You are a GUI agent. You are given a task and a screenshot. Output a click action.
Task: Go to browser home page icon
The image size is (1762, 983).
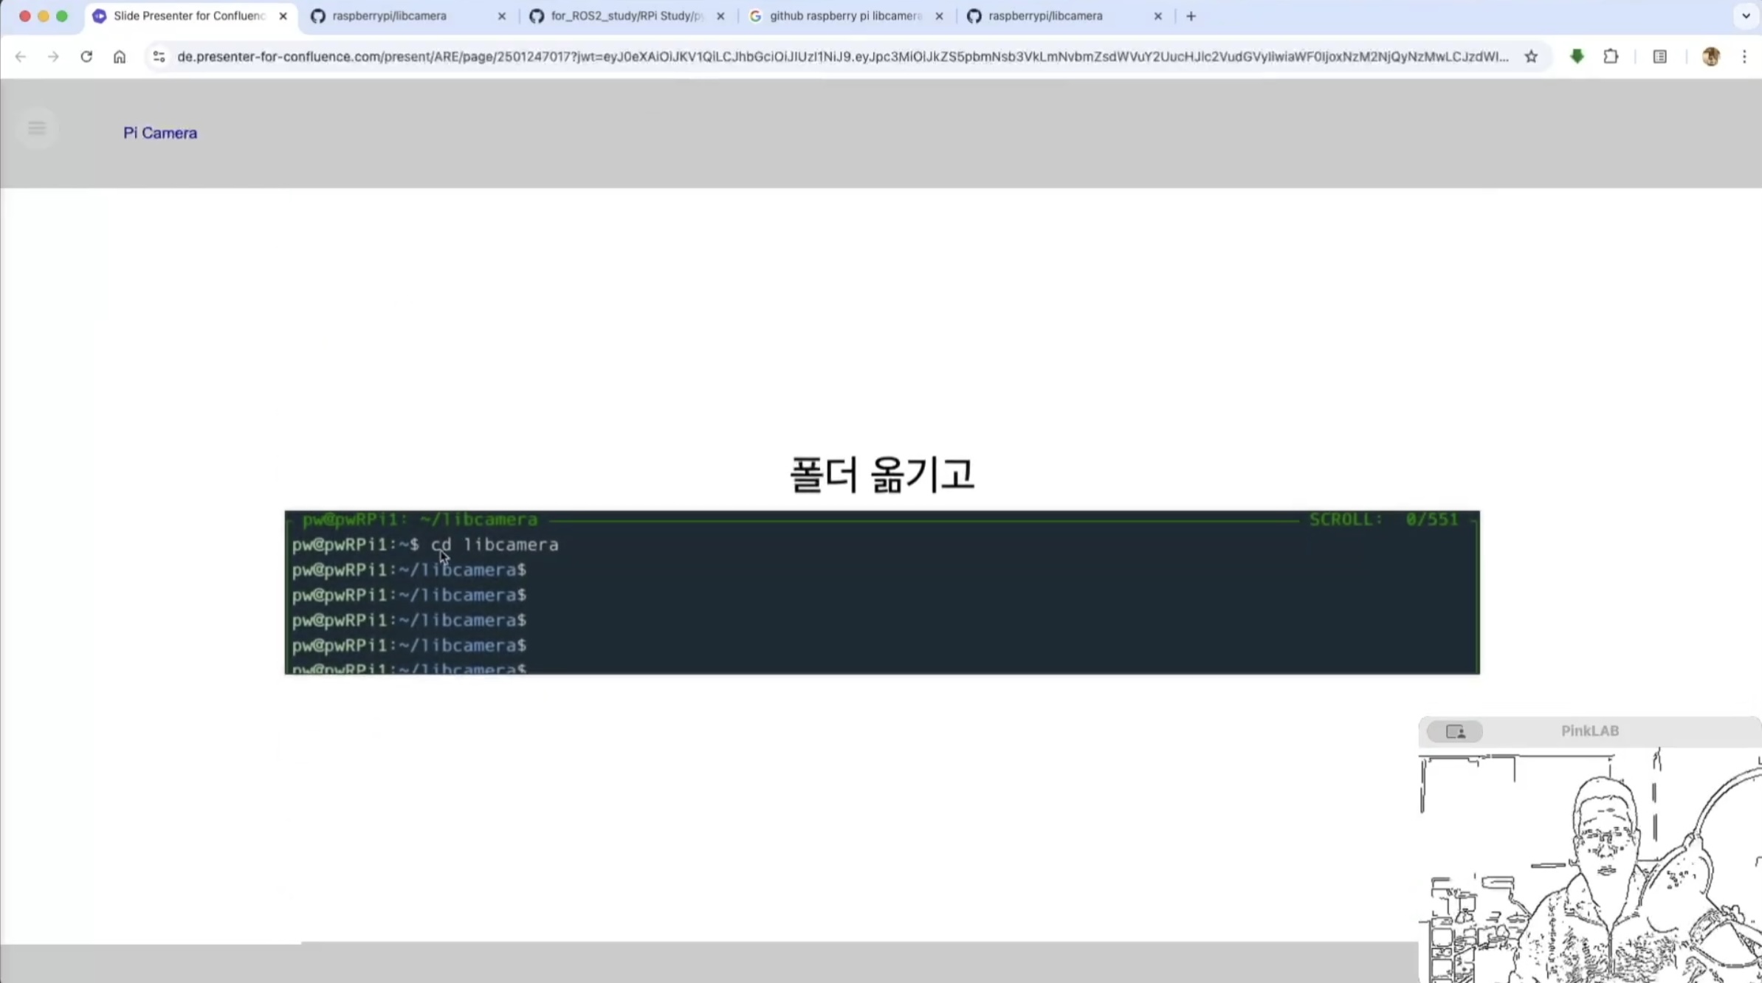pos(120,57)
